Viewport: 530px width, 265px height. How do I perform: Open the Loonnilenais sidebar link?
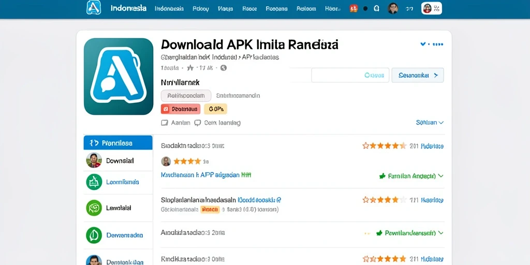tap(122, 182)
